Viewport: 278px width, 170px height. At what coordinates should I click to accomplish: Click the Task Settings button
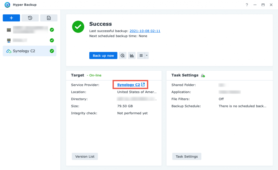187,156
